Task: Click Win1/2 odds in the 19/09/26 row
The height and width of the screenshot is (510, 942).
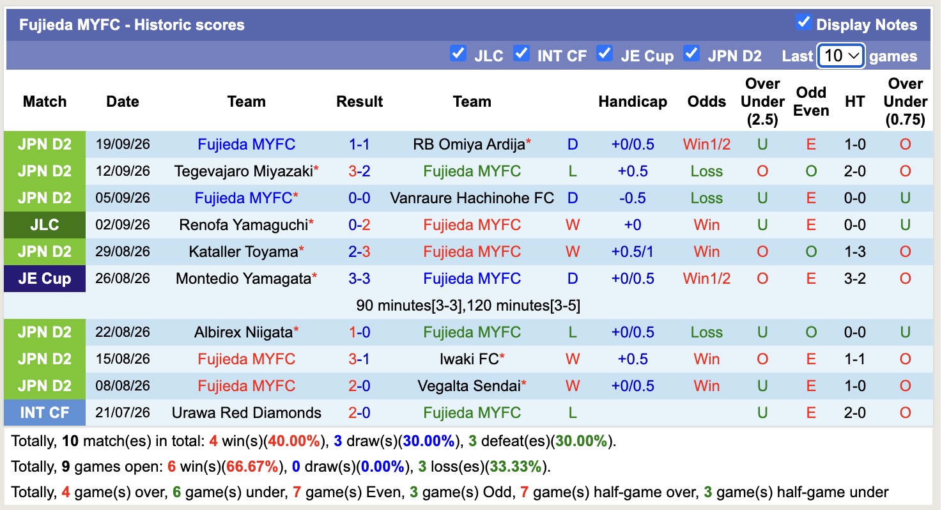Action: [x=707, y=144]
